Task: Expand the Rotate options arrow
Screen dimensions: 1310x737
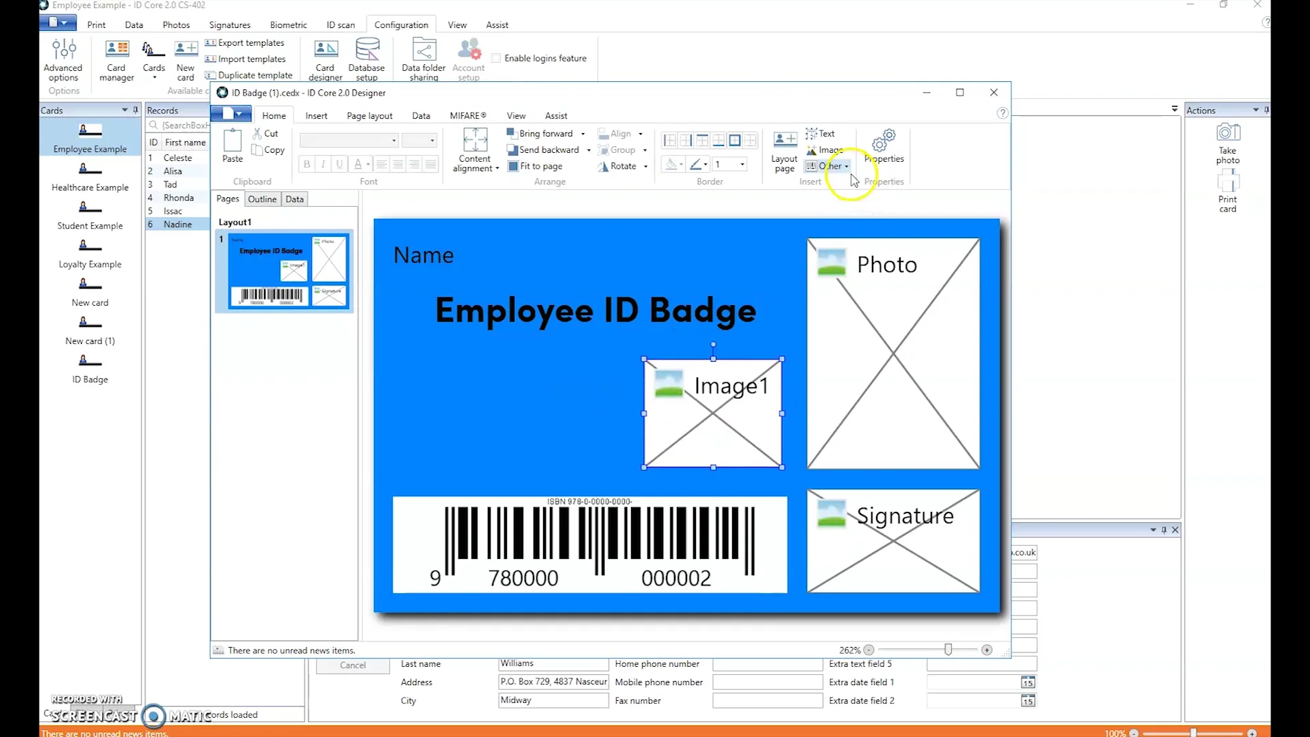Action: coord(645,167)
